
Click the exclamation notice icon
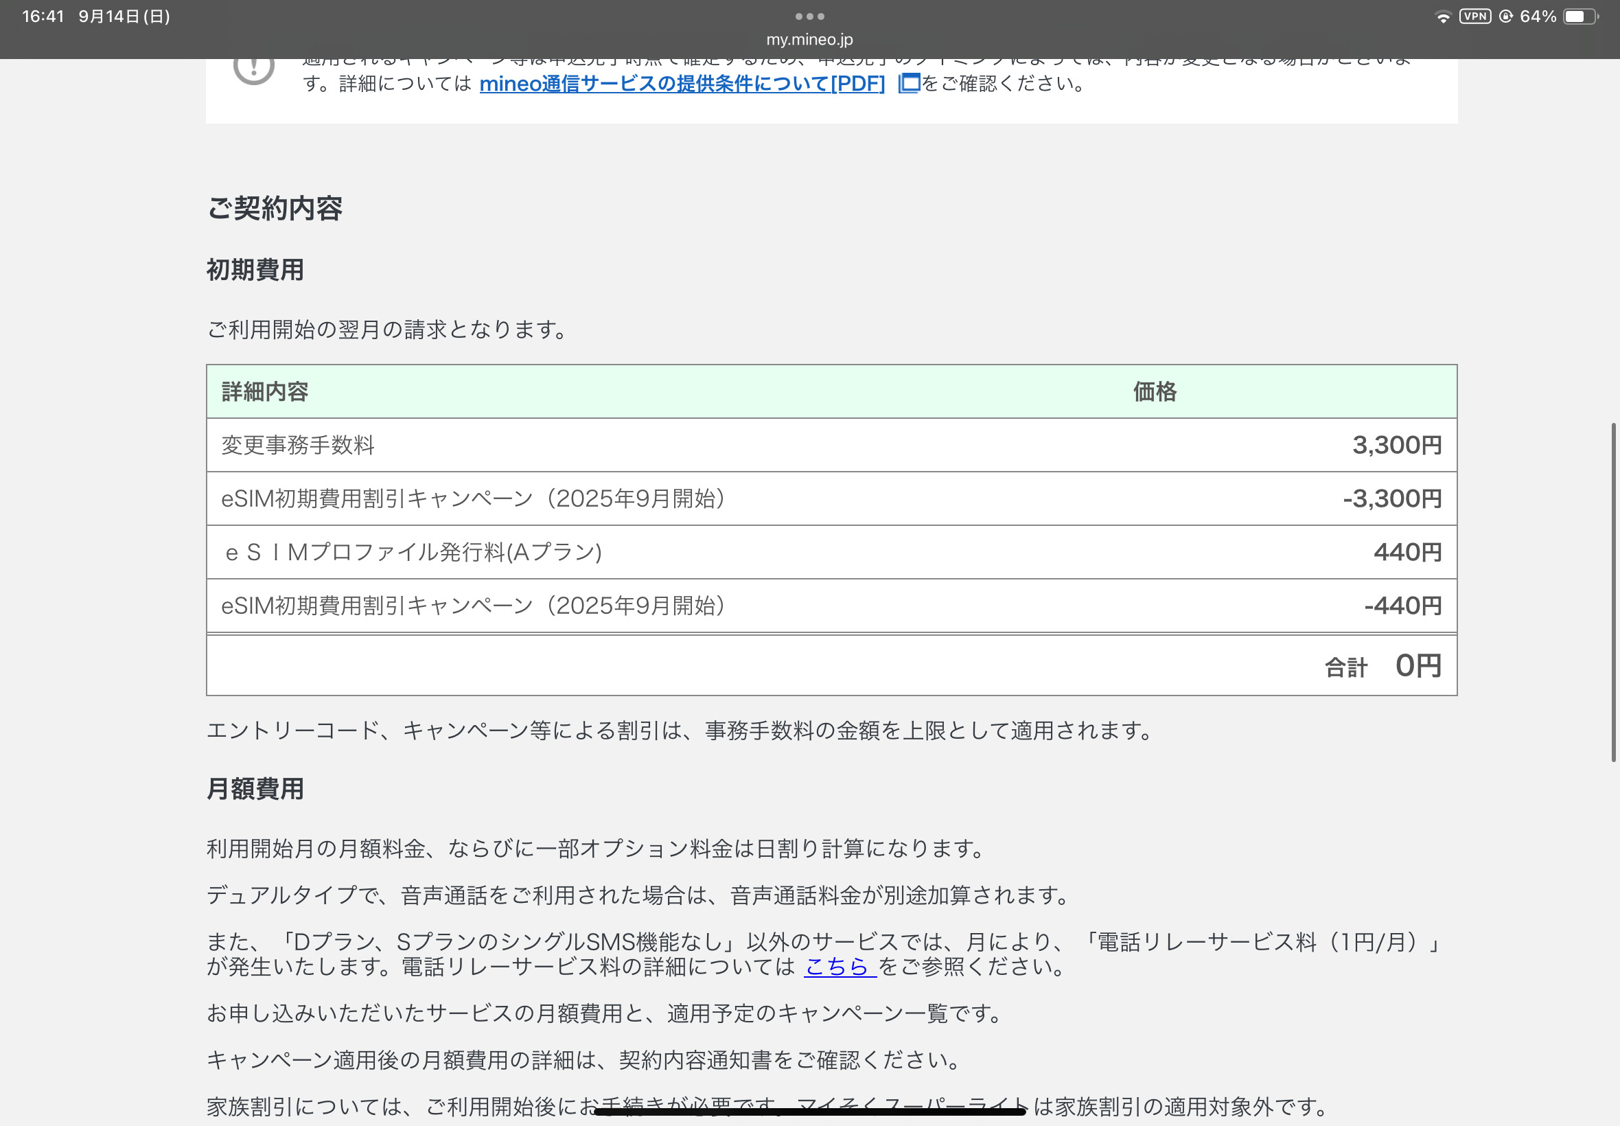pos(254,70)
